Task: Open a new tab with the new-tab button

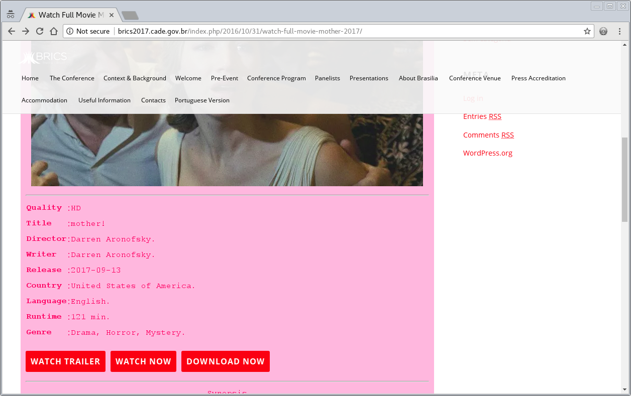Action: click(130, 16)
